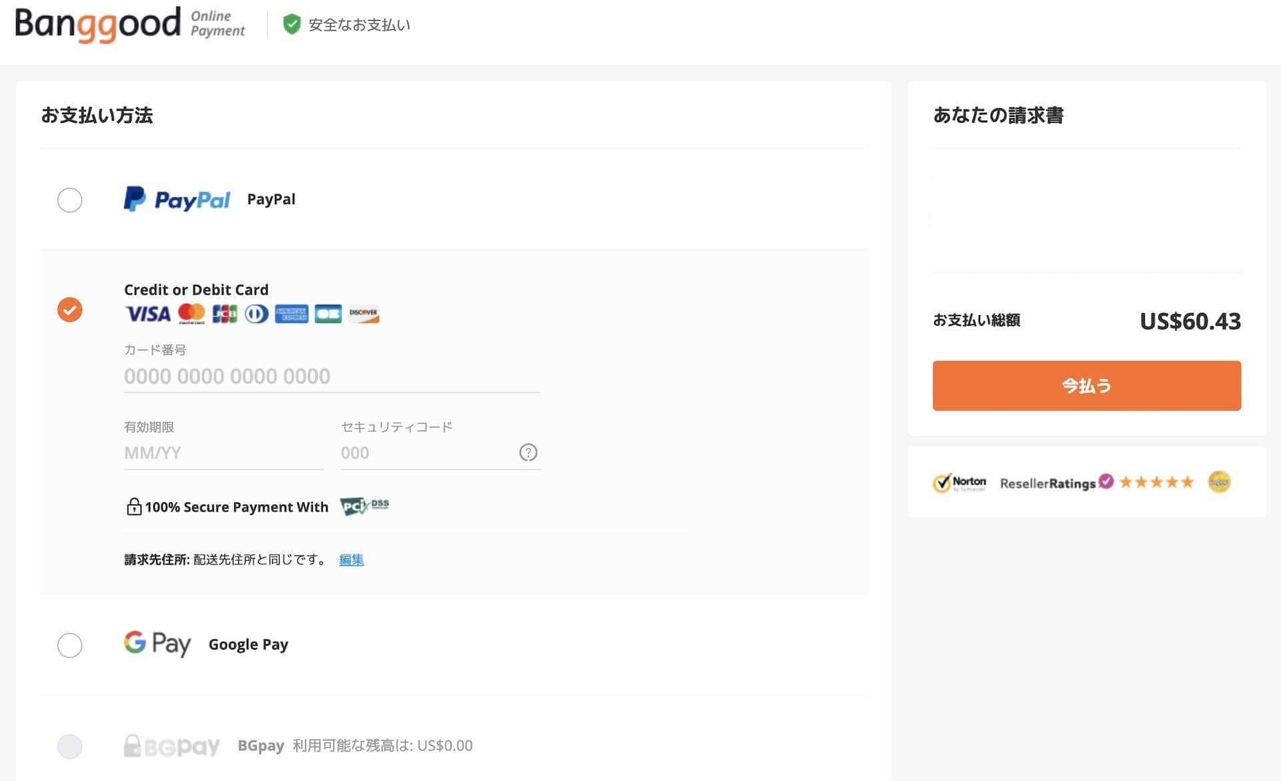Click the Diners Club card icon
Screen dimensions: 1281x781
[256, 314]
